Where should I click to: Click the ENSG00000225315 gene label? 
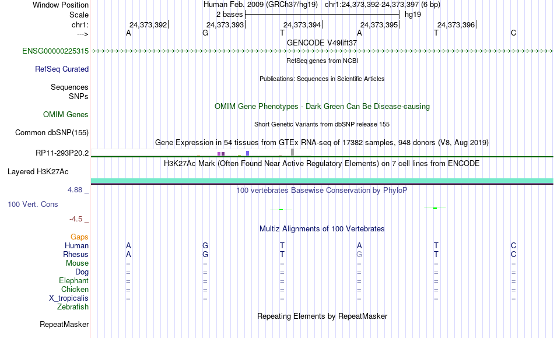(55, 51)
